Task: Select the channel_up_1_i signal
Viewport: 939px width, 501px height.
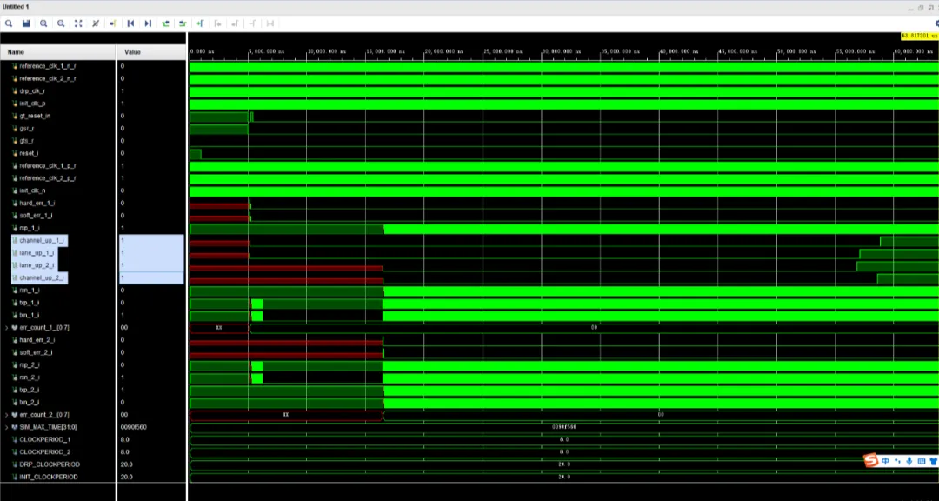Action: coord(42,240)
